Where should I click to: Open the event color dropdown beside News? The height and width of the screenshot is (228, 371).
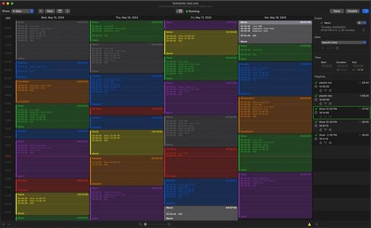pyautogui.click(x=361, y=23)
